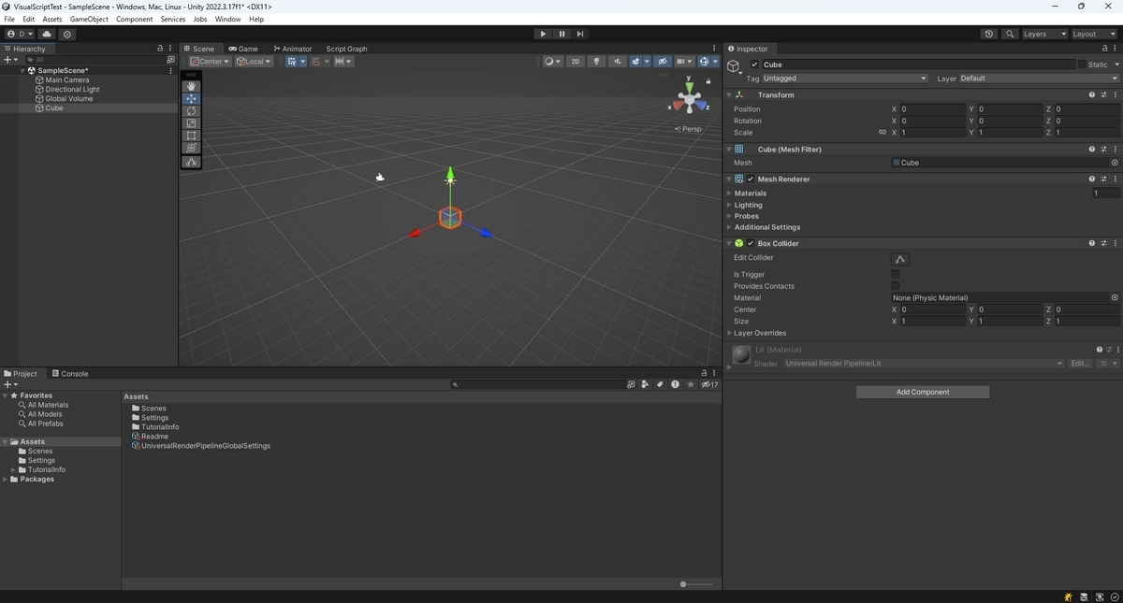
Task: Click the scene view orientation gizmo
Action: click(690, 97)
